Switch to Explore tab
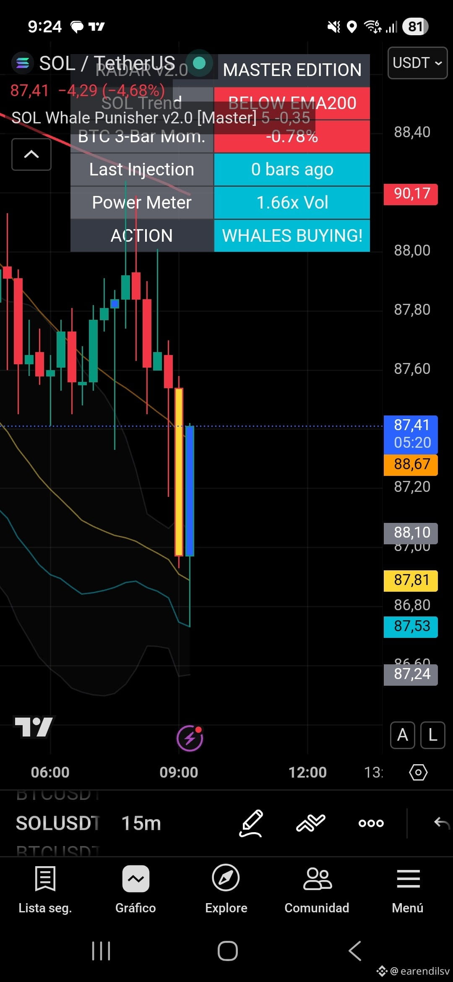This screenshot has width=453, height=982. [x=226, y=890]
